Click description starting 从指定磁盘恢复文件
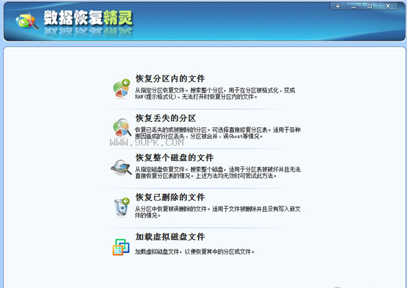The image size is (407, 288). [218, 173]
